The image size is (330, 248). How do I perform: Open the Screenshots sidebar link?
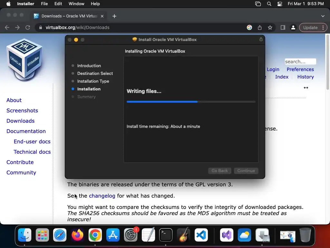coord(22,110)
